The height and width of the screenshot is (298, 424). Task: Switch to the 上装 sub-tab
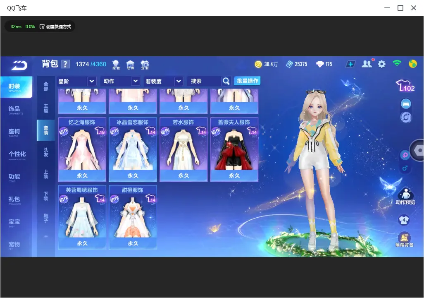[46, 174]
